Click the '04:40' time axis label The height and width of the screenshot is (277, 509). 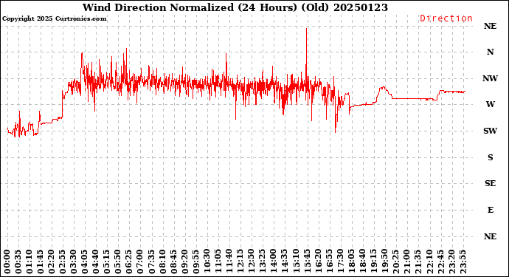tap(96, 261)
